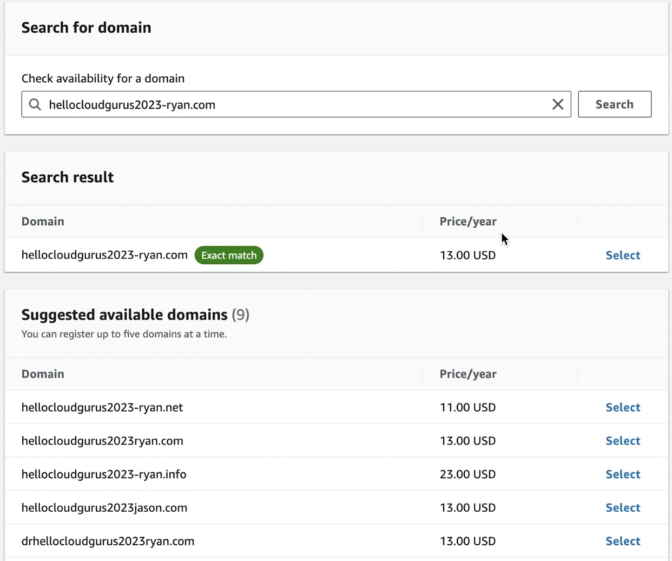Click the magnifier icon in domain search field
Screen dimensions: 672x561
tap(35, 104)
